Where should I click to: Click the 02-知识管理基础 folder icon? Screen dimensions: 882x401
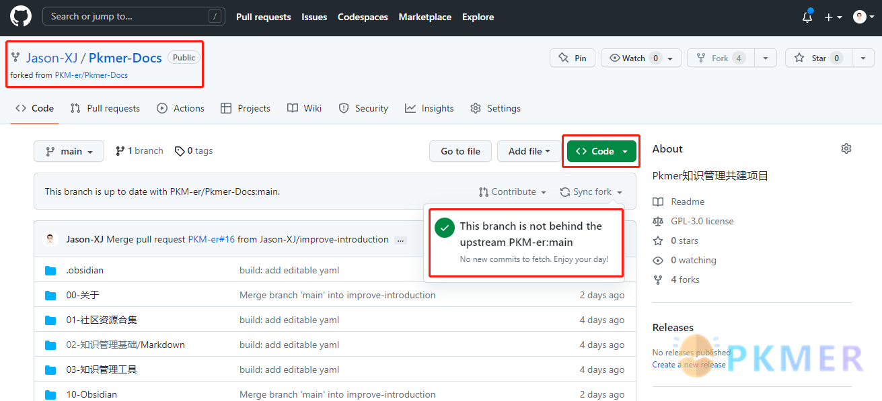[50, 345]
